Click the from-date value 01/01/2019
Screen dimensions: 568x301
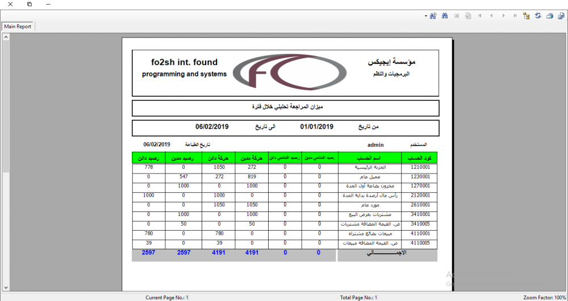point(317,126)
